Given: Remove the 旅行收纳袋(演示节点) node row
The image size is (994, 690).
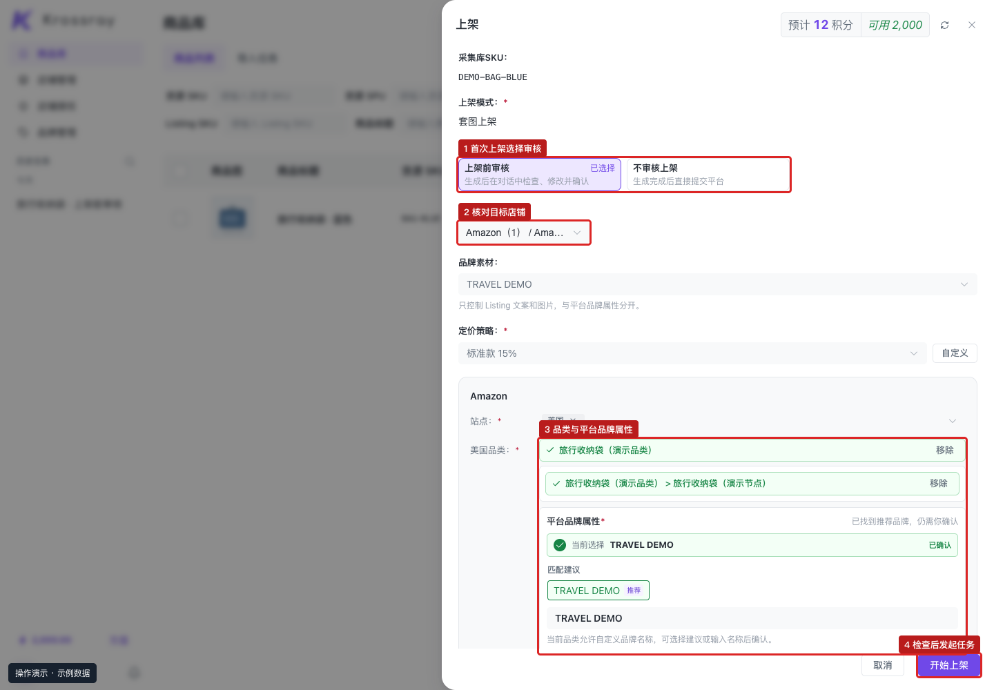Looking at the screenshot, I should (x=938, y=483).
